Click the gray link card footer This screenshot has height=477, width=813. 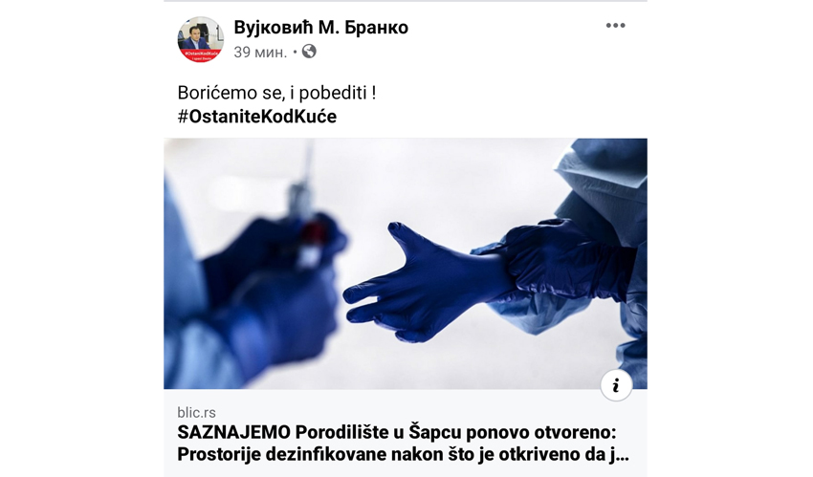coord(406,433)
